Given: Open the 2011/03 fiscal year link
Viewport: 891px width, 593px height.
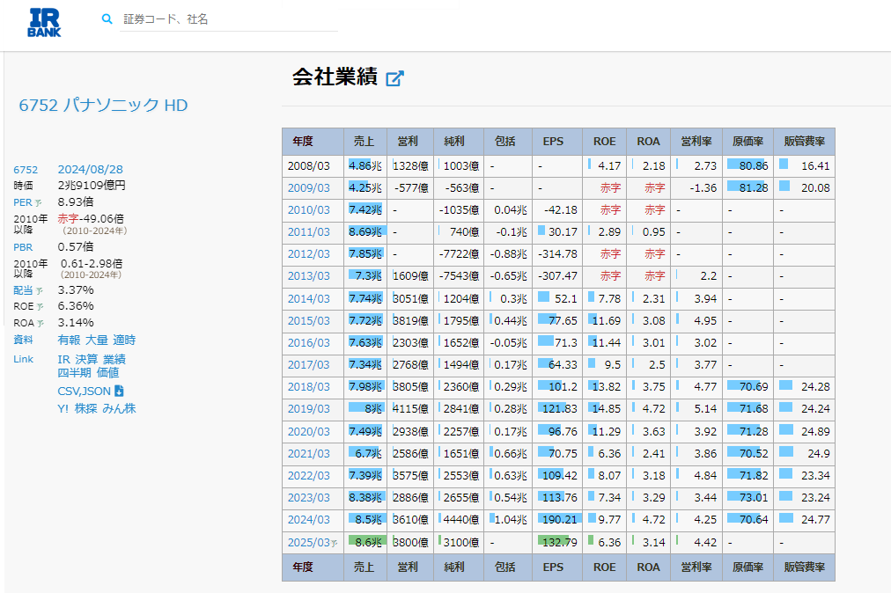Looking at the screenshot, I should click(x=308, y=232).
